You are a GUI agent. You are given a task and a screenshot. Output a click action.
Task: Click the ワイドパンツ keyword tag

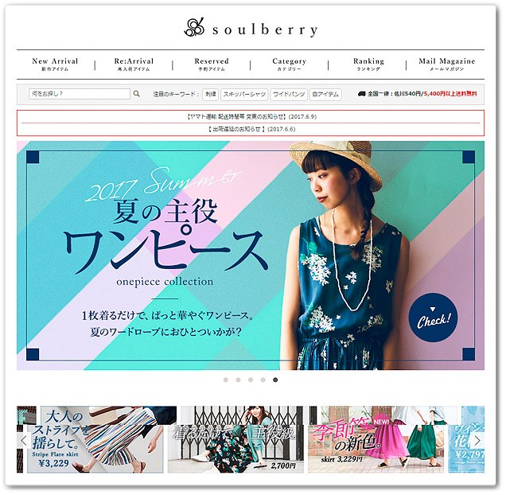[x=289, y=94]
